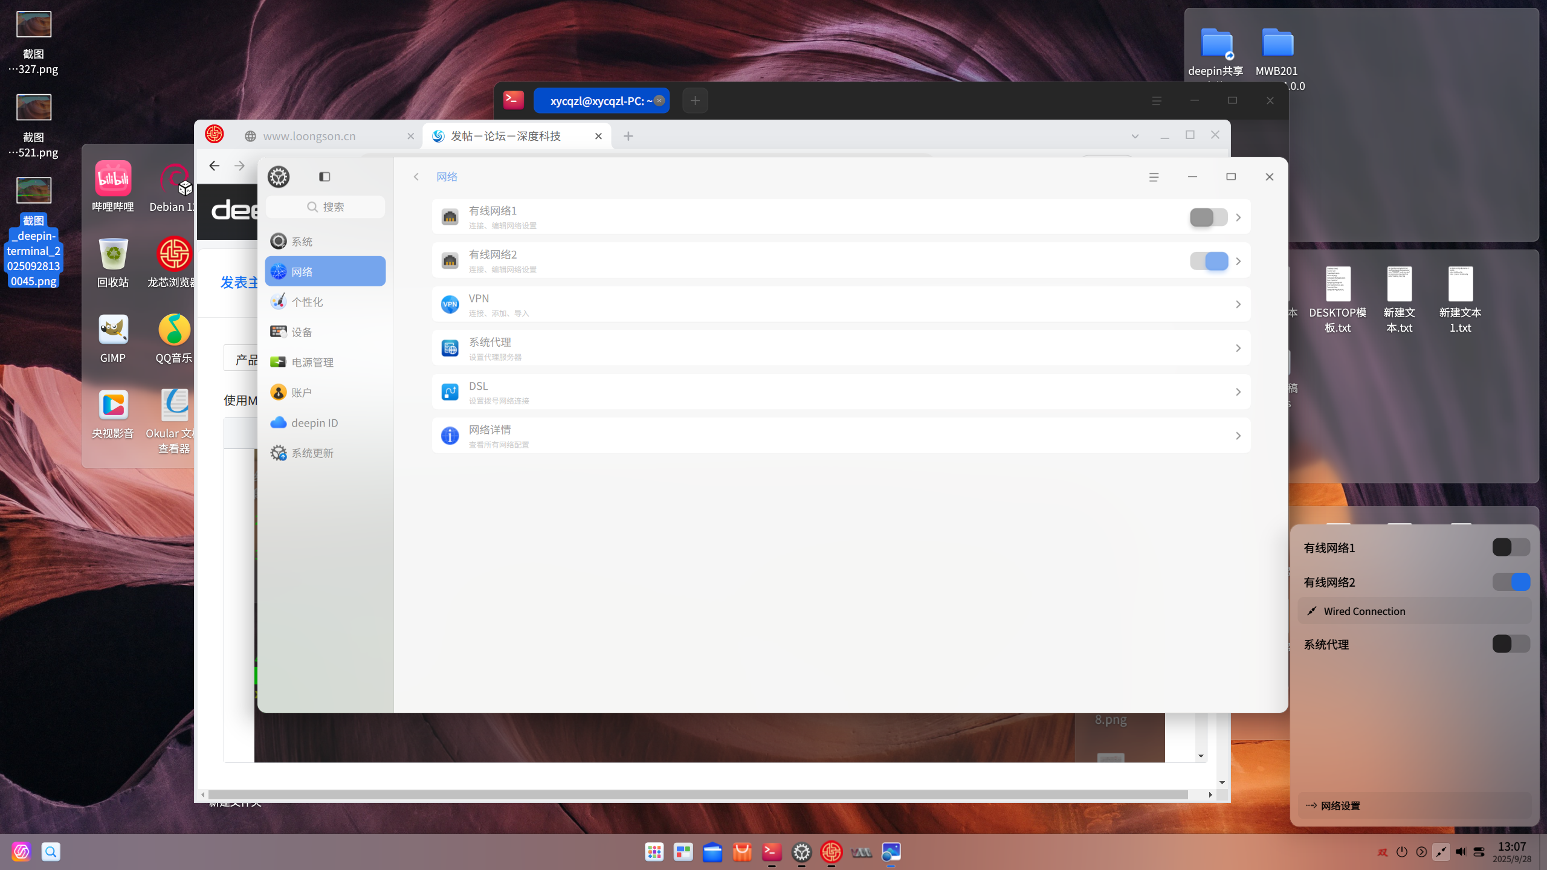
Task: Open the browser tab list dropdown arrow
Action: click(x=1135, y=136)
